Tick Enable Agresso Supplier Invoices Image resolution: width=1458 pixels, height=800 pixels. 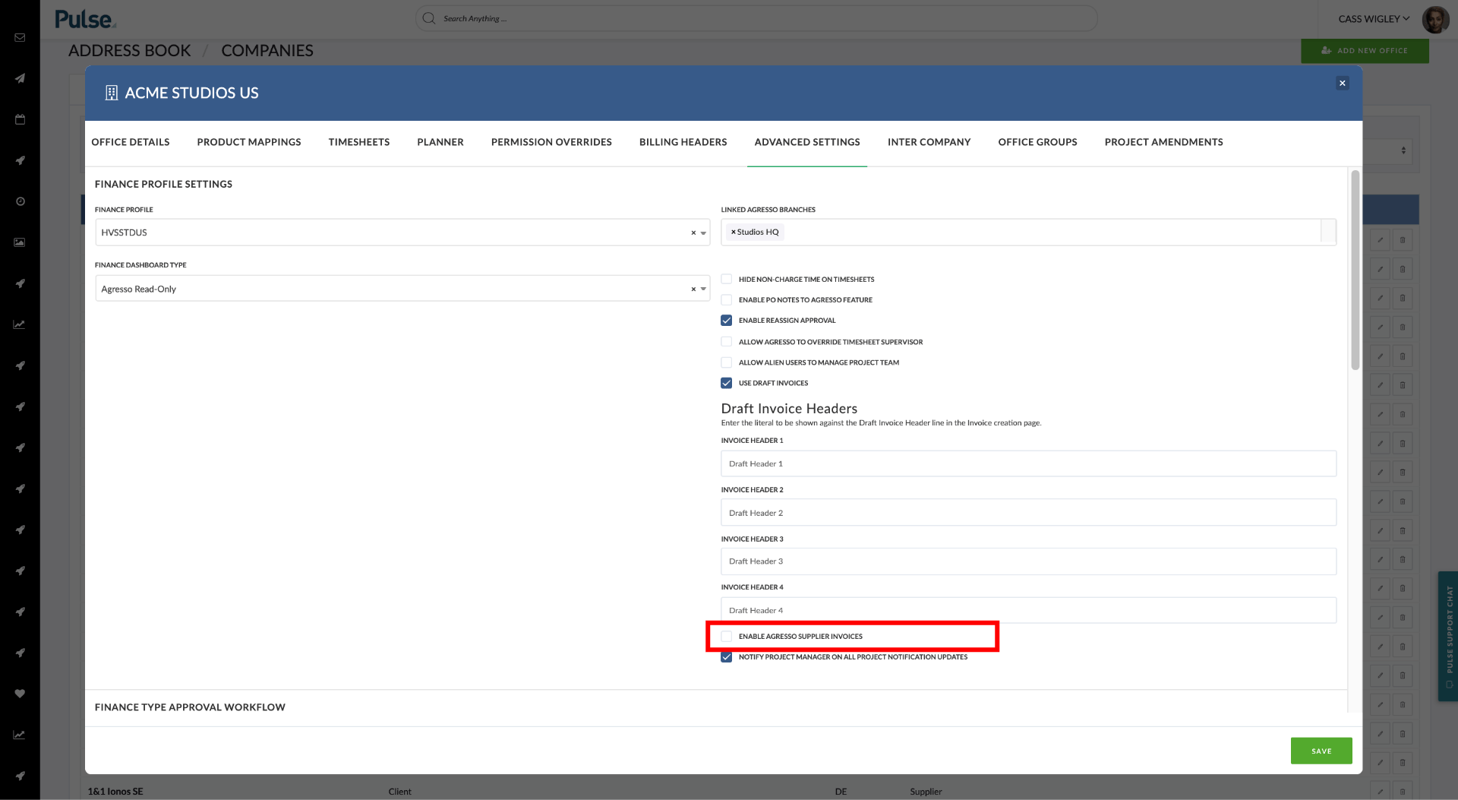(727, 637)
